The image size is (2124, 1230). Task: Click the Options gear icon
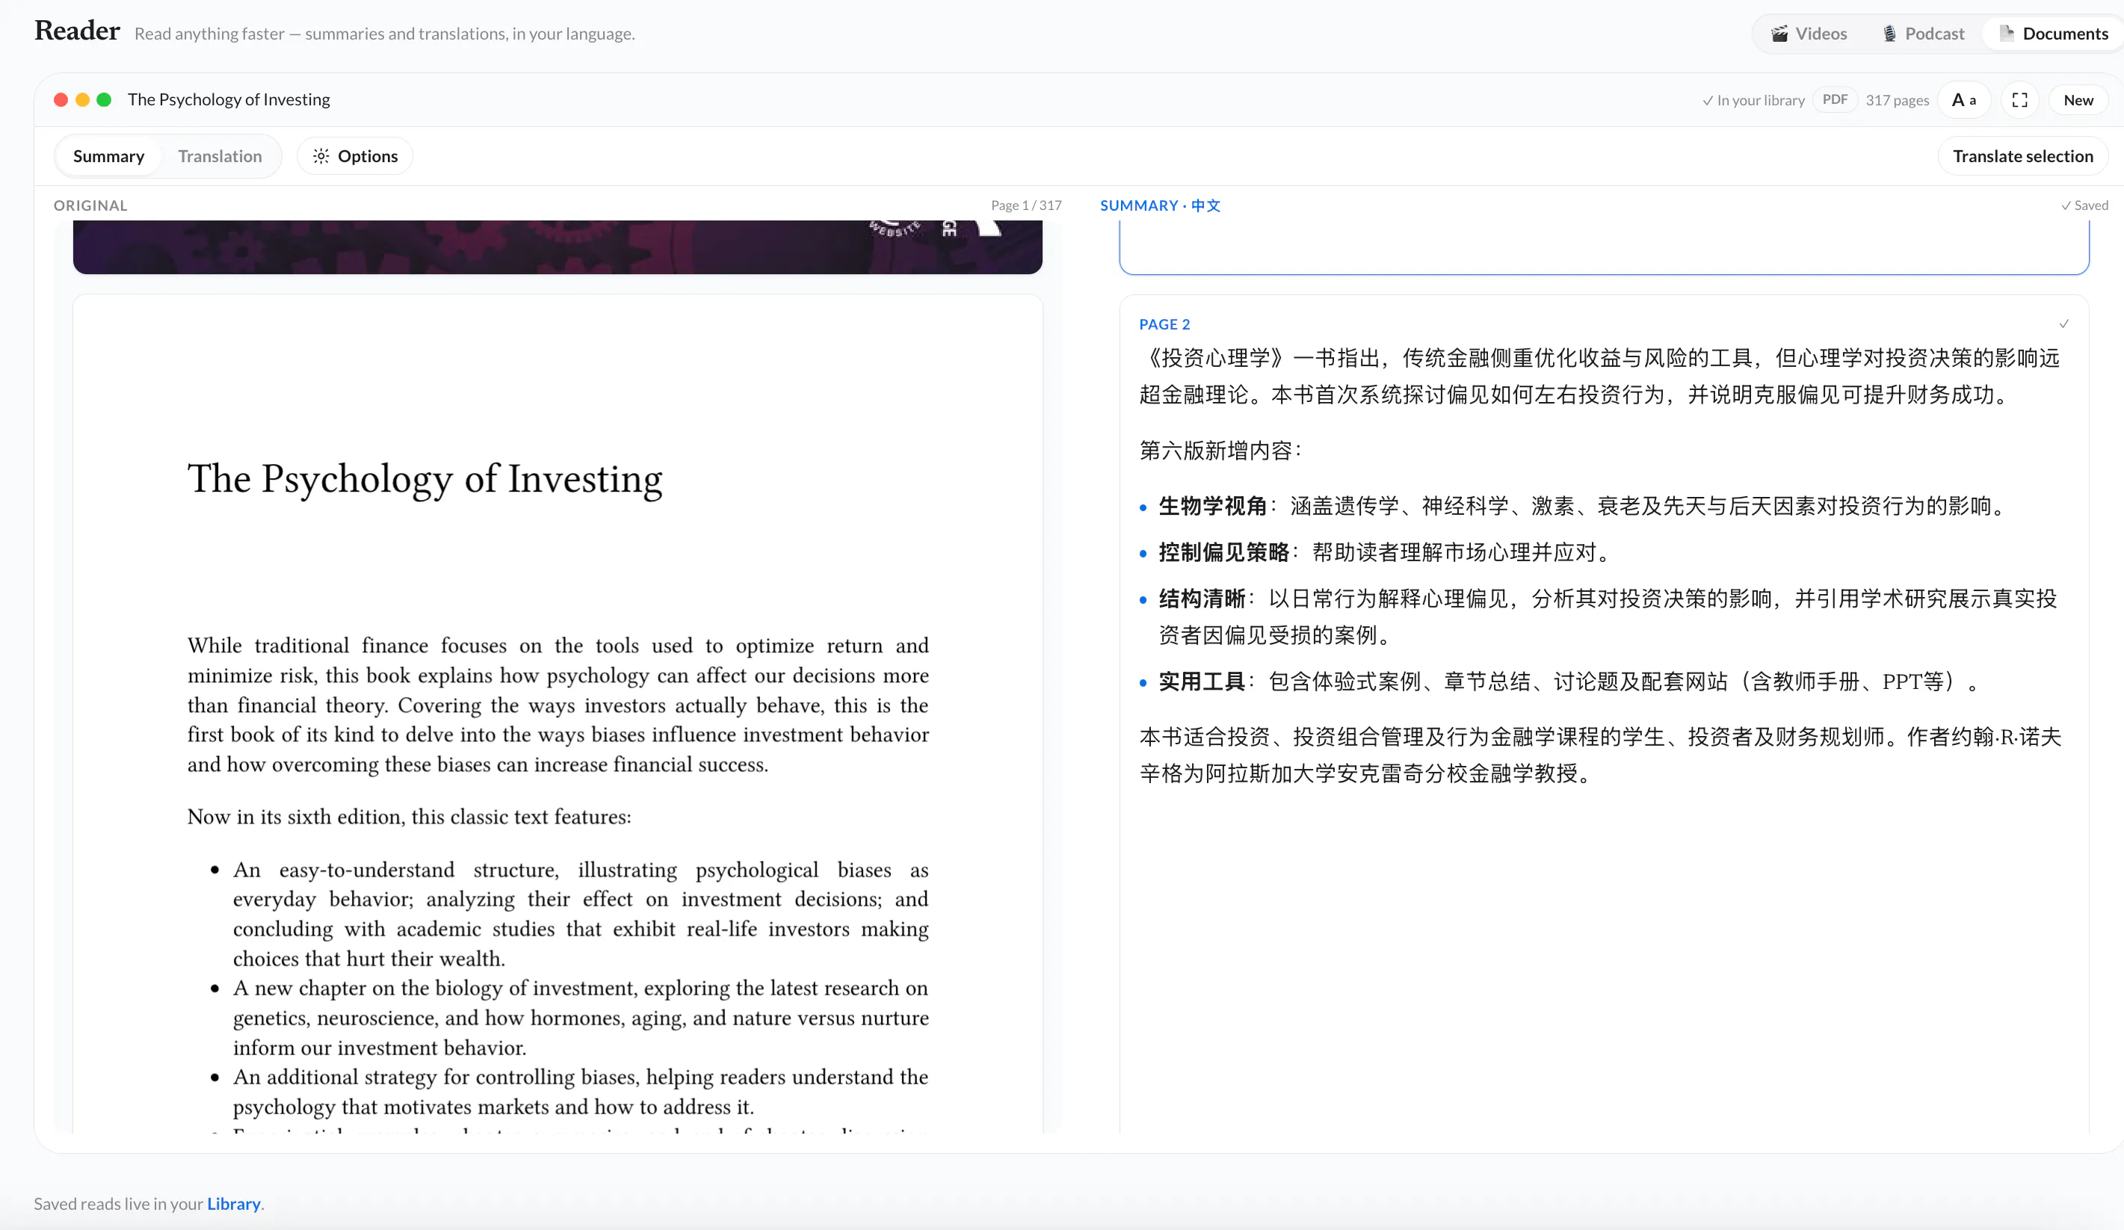coord(321,157)
